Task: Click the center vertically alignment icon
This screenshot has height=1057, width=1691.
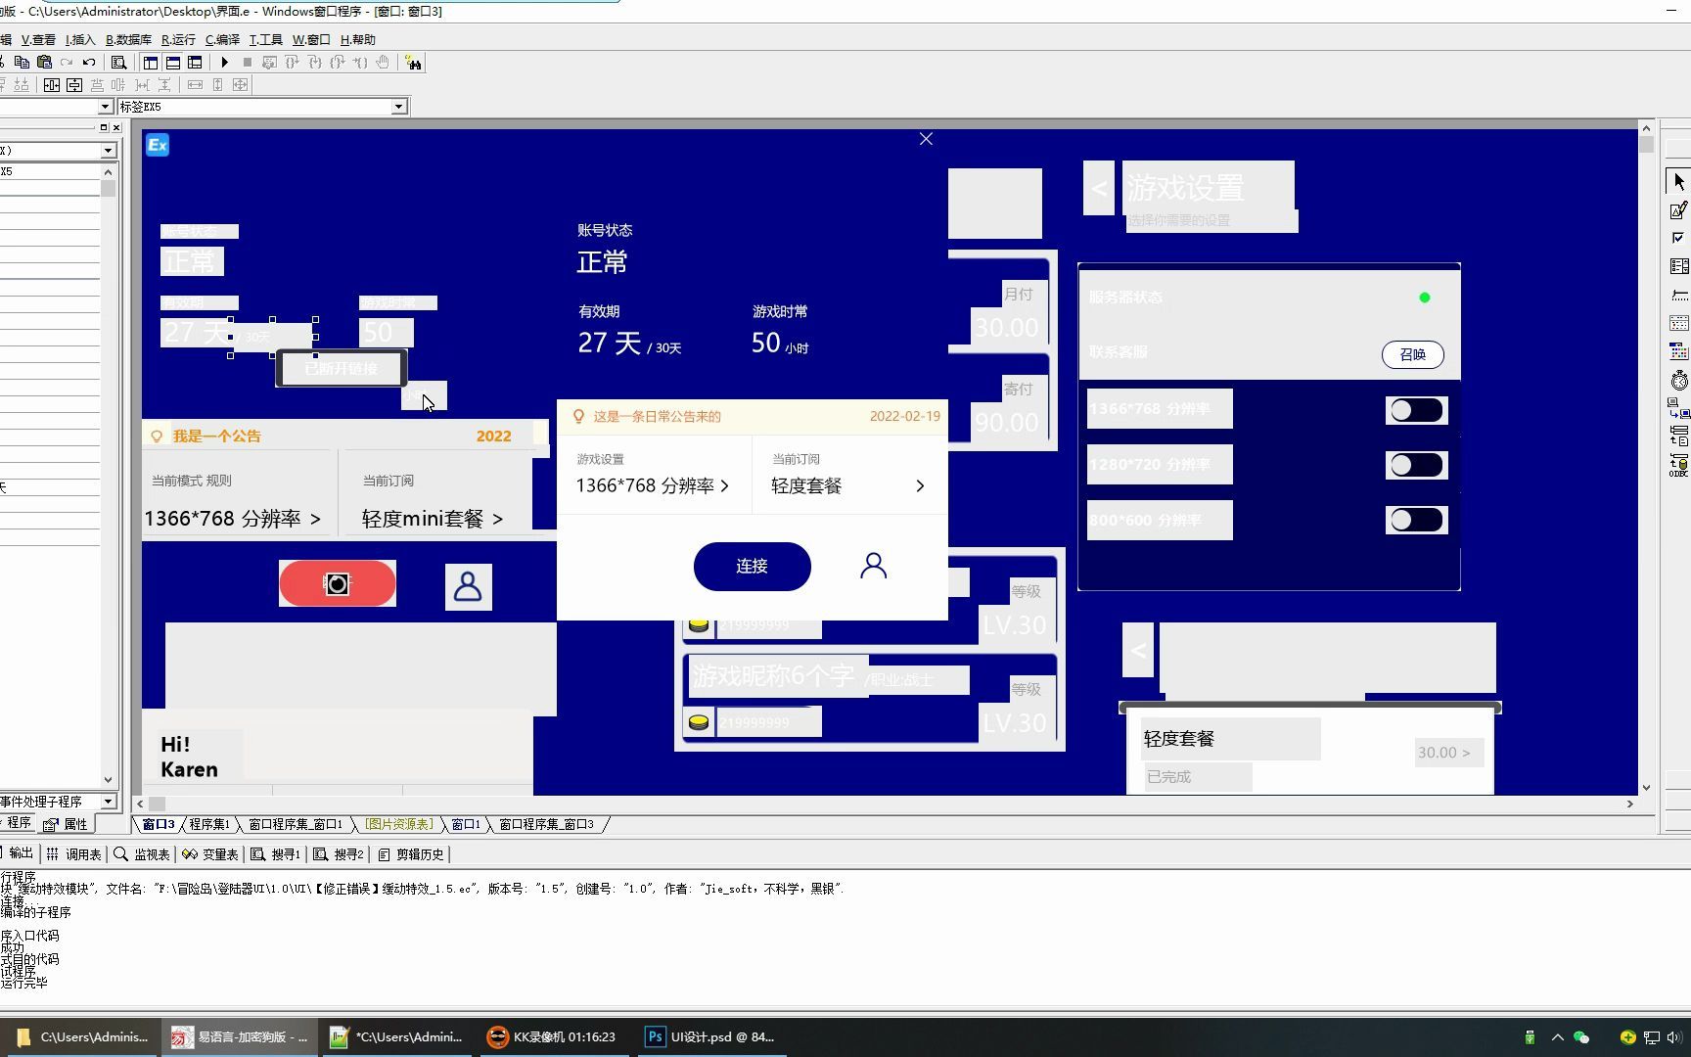Action: [x=74, y=85]
